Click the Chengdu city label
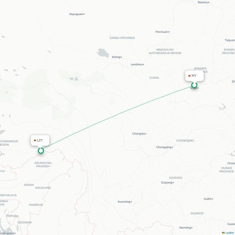This screenshot has width=235, height=235. pos(139,133)
